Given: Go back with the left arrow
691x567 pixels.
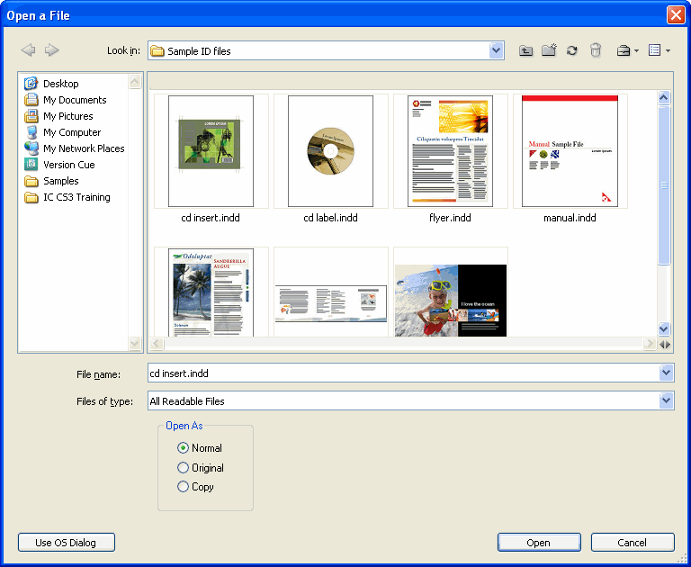Looking at the screenshot, I should (28, 50).
